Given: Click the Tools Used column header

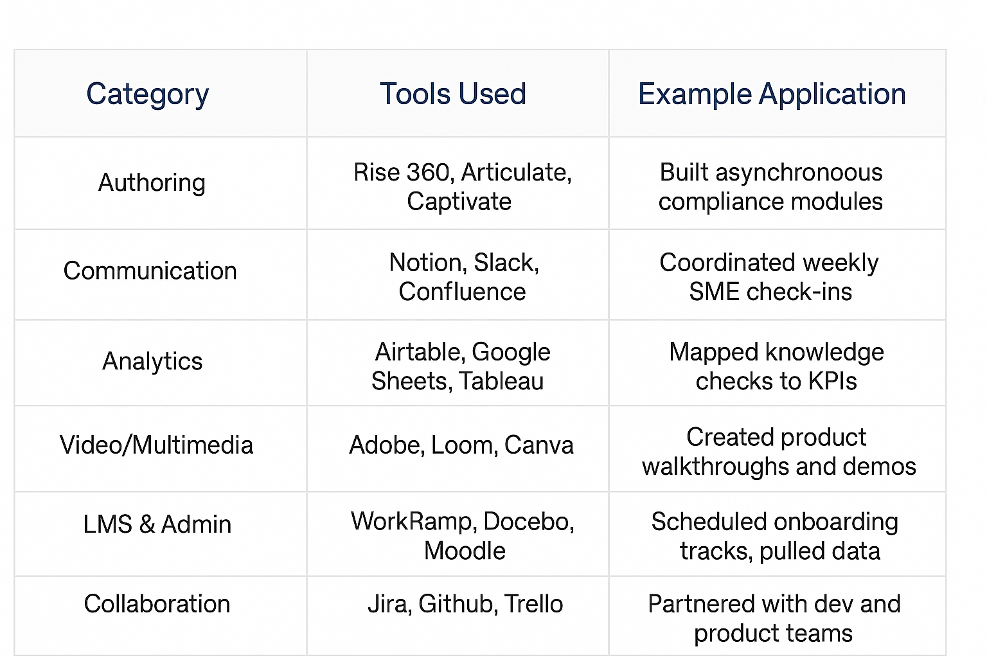Looking at the screenshot, I should point(458,93).
